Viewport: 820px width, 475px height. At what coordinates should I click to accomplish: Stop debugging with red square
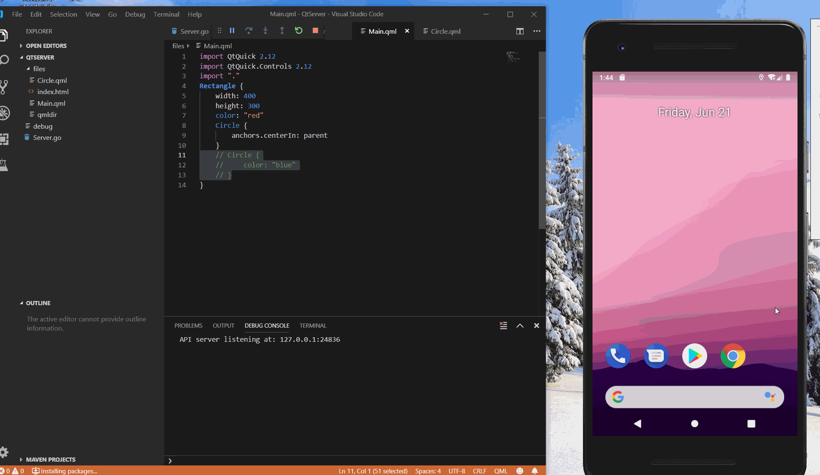pos(315,30)
